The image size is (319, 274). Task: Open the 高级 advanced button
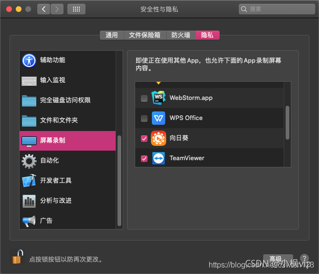tap(278, 259)
